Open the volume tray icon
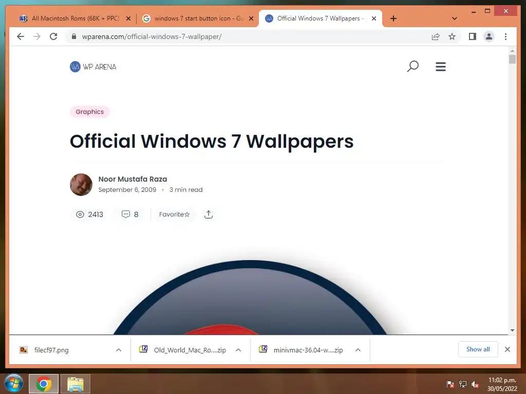The image size is (526, 394). (475, 384)
